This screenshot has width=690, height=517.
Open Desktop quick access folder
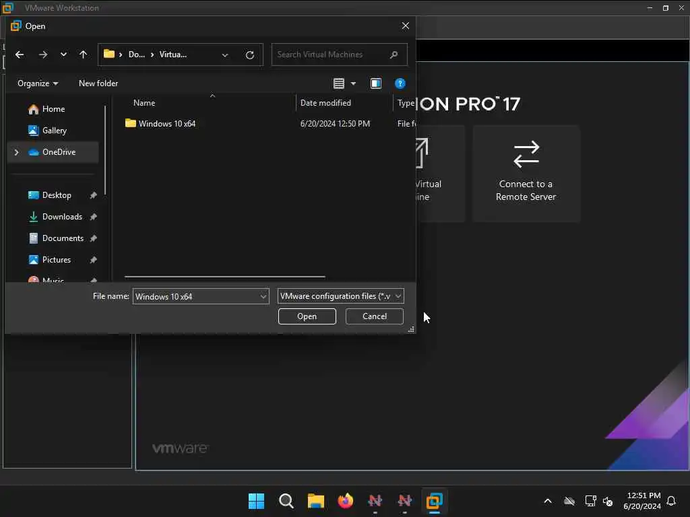[x=57, y=195]
